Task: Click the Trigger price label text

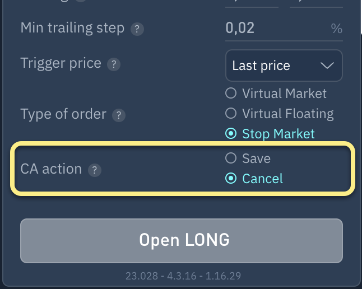Action: (61, 63)
